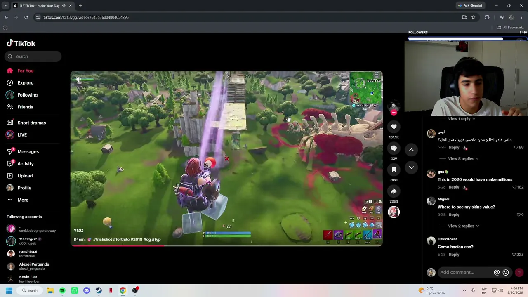Seek using the video progress bar
Image resolution: width=528 pixels, height=297 pixels.
click(226, 245)
